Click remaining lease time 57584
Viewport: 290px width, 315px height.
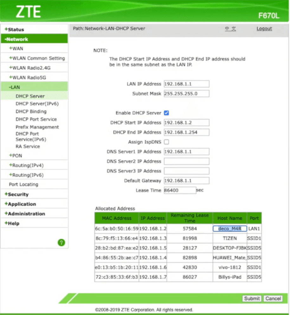coord(190,229)
